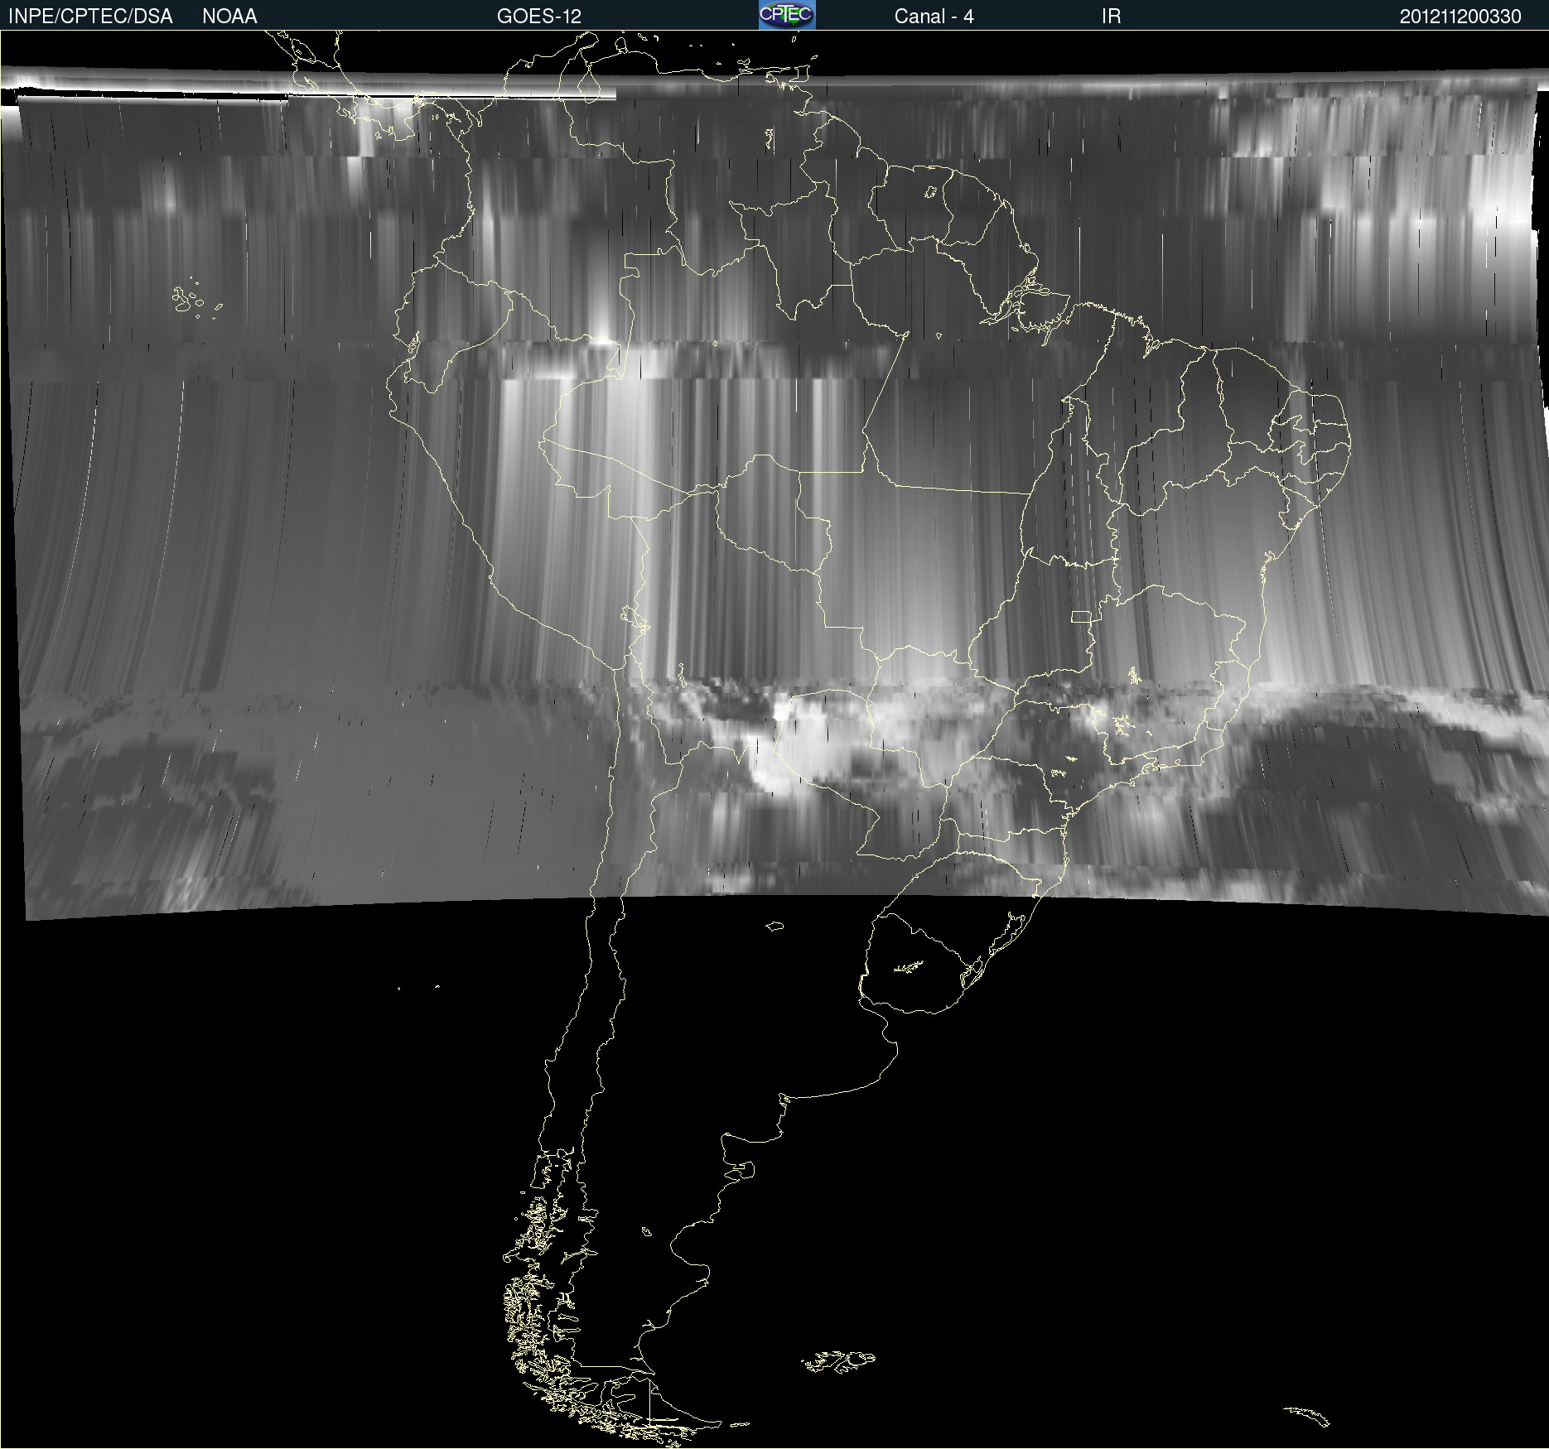Screen dimensions: 1549x1449
Task: Click the GOES-12 satellite label
Action: click(x=538, y=16)
